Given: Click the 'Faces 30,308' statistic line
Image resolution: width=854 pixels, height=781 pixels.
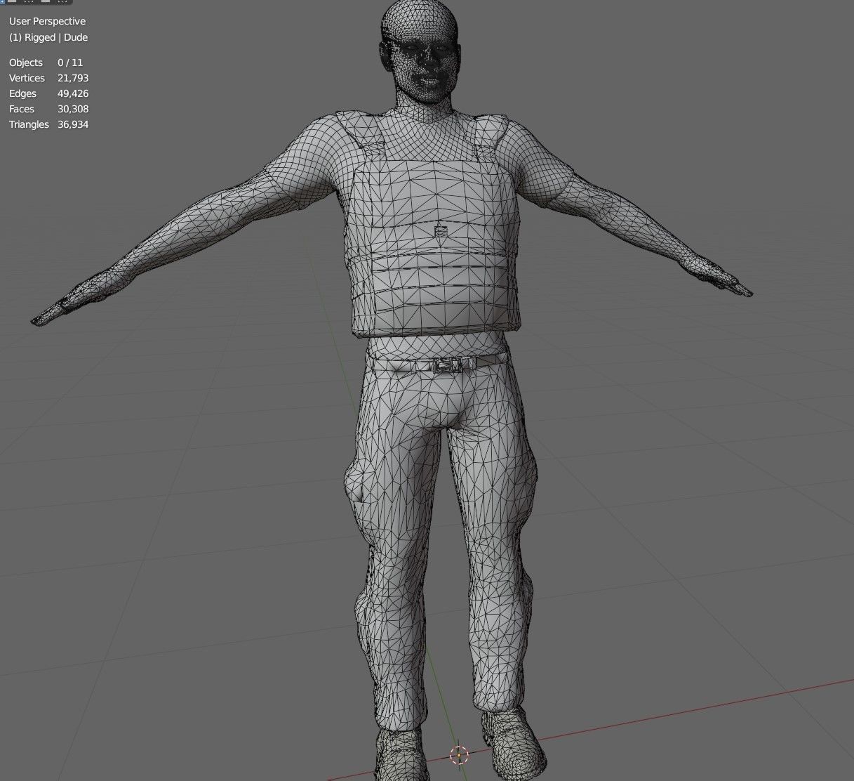Looking at the screenshot, I should (48, 109).
